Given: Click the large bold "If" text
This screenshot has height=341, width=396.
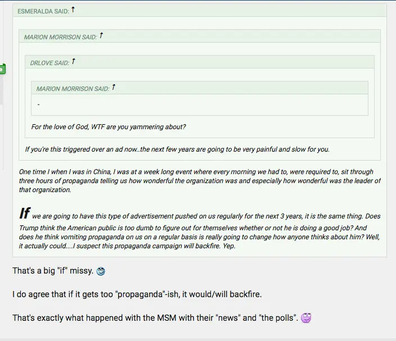Looking at the screenshot, I should click(x=24, y=213).
